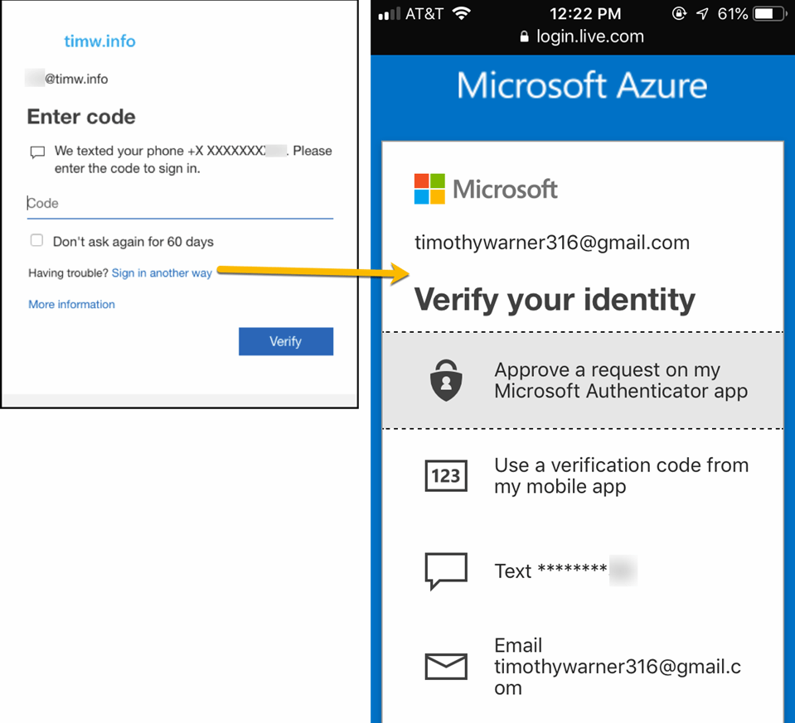The width and height of the screenshot is (795, 723).
Task: Enable Don't ask again for 60 days
Action: [36, 241]
